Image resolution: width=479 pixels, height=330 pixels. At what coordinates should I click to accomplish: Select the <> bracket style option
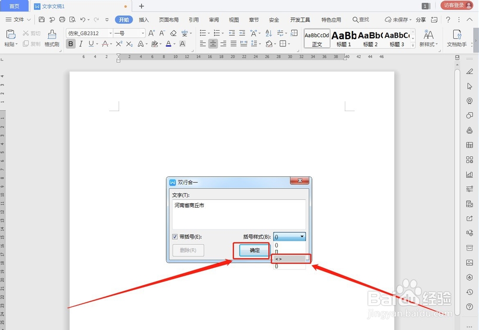point(289,259)
